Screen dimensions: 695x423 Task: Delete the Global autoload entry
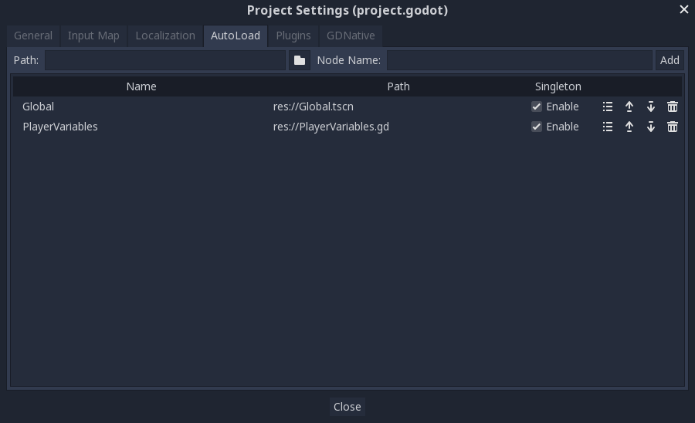tap(673, 107)
